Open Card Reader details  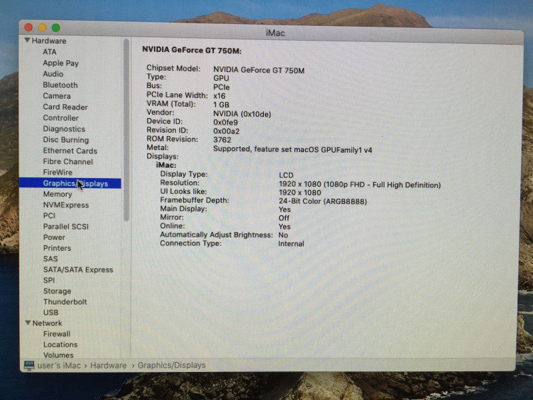pyautogui.click(x=65, y=107)
